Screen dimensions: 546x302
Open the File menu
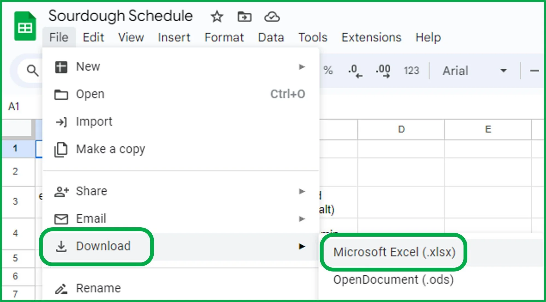(x=59, y=37)
